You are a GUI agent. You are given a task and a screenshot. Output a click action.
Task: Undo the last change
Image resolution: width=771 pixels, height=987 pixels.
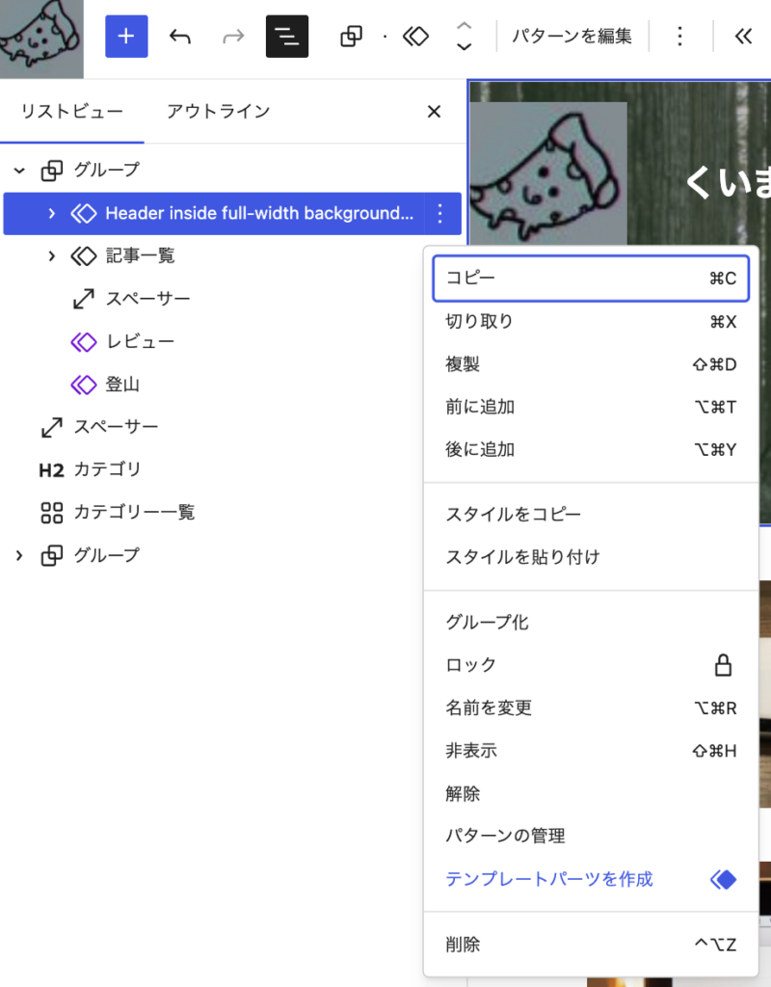[x=180, y=37]
